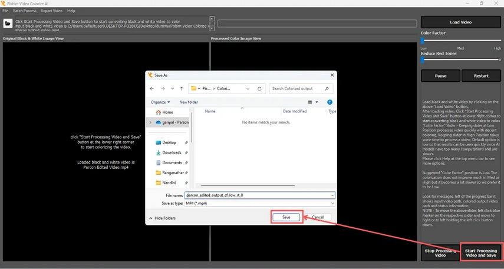Open the Export Video menu
Screen dimensions: 504x269
51,11
